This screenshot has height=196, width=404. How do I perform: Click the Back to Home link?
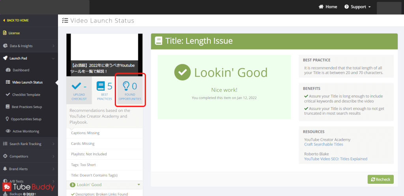coord(18,21)
